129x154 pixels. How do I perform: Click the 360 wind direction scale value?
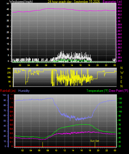click(9, 69)
